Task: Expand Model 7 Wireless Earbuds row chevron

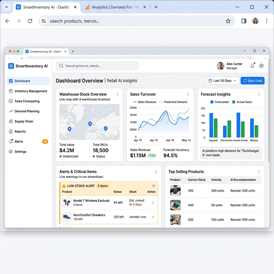Action: pyautogui.click(x=153, y=203)
